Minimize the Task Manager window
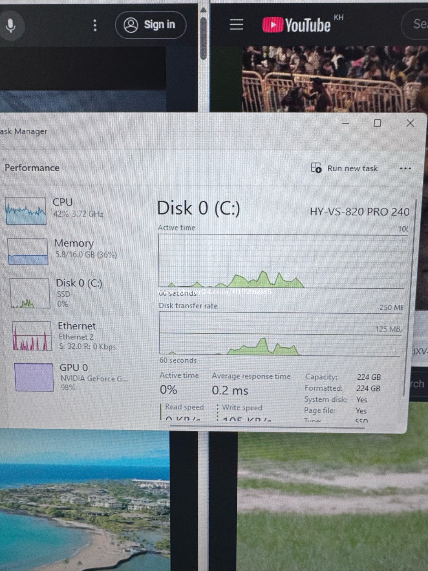This screenshot has height=571, width=428. (345, 122)
